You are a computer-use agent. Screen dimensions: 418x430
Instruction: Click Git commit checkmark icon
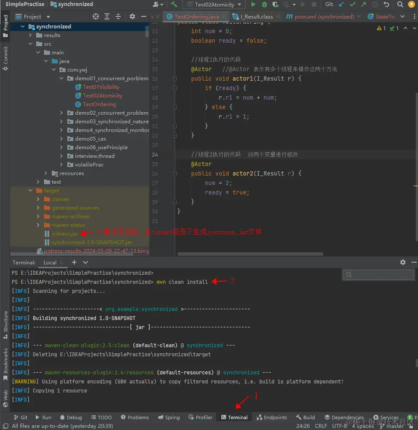(352, 5)
